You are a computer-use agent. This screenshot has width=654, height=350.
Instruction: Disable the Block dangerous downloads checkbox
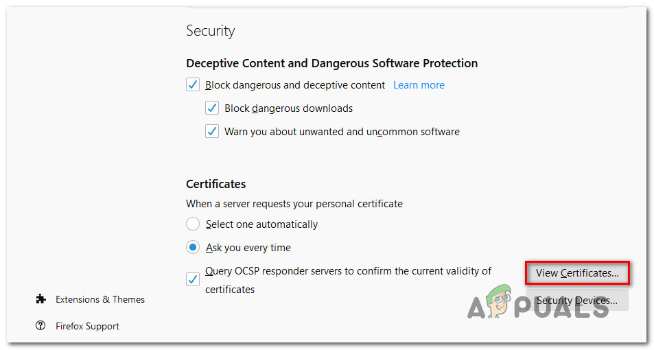click(x=212, y=108)
